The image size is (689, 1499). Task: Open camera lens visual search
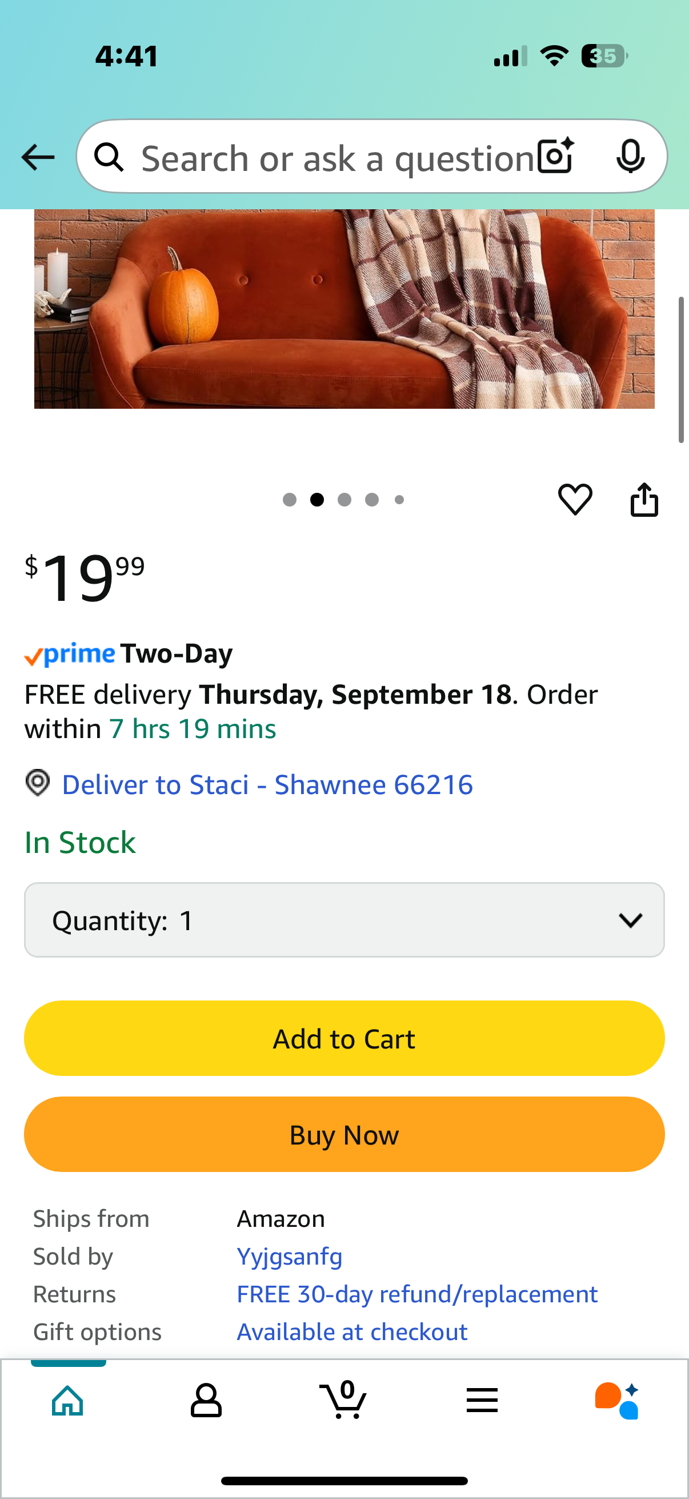556,156
